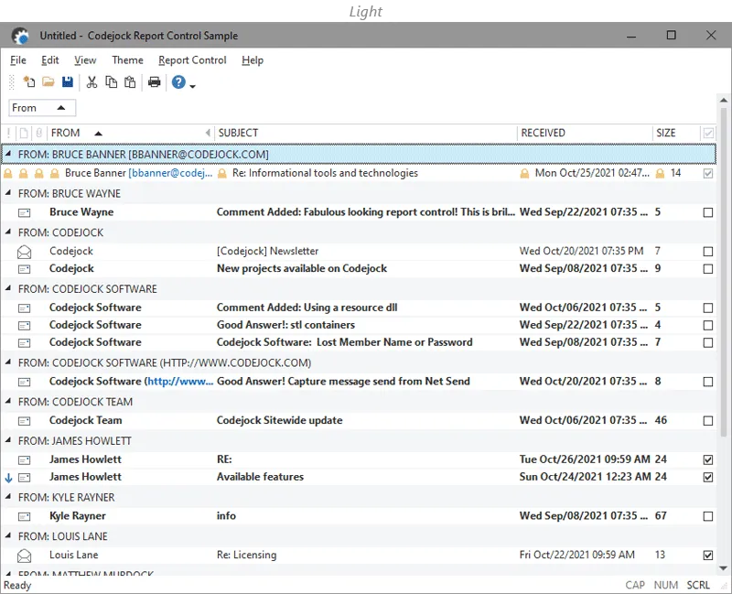This screenshot has width=732, height=594.
Task: Click the From group-by box button
Action: 42,108
